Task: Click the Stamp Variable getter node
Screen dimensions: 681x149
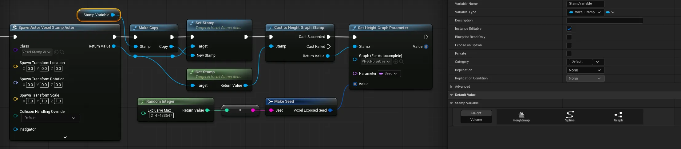Action: [x=96, y=15]
